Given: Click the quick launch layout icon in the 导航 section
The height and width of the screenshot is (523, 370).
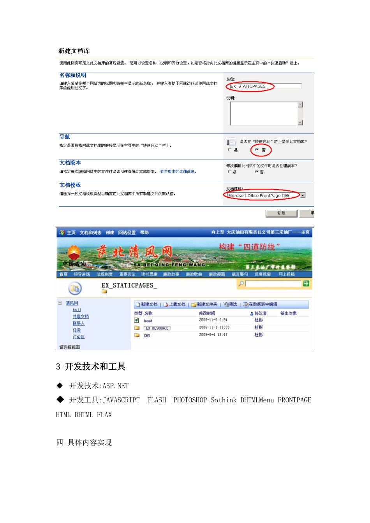Looking at the screenshot, I should tap(231, 142).
